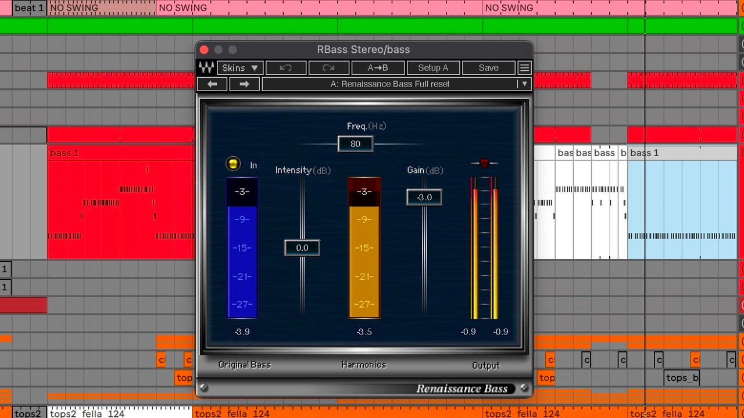The height and width of the screenshot is (418, 744).
Task: Close the RBass Stereo/bass plugin window
Action: click(x=204, y=50)
